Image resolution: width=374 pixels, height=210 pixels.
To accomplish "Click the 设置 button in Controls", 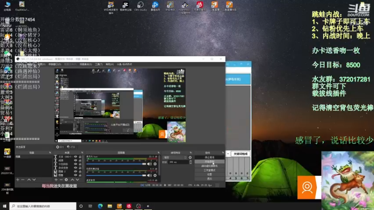I will click(x=209, y=174).
